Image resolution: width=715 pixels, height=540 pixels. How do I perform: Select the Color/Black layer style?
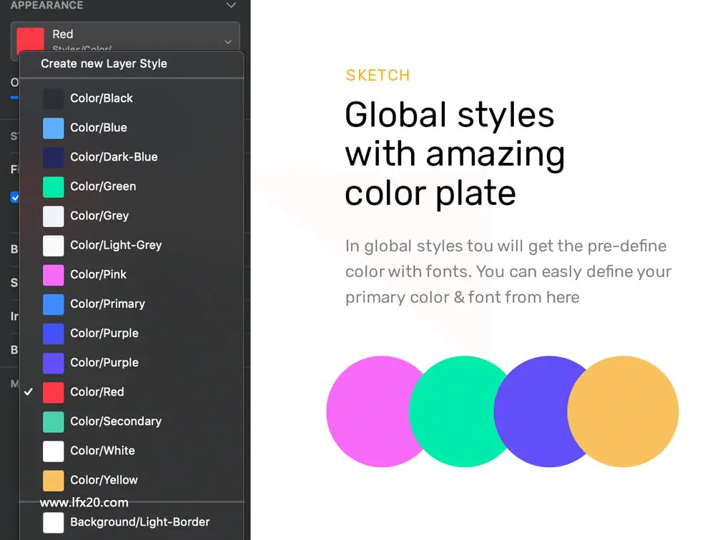[x=132, y=99]
